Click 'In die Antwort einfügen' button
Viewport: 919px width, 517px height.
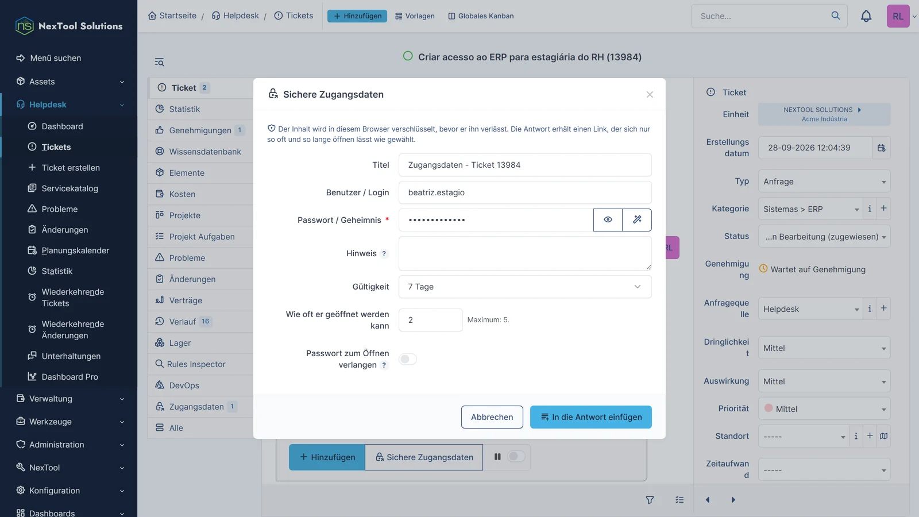click(590, 417)
